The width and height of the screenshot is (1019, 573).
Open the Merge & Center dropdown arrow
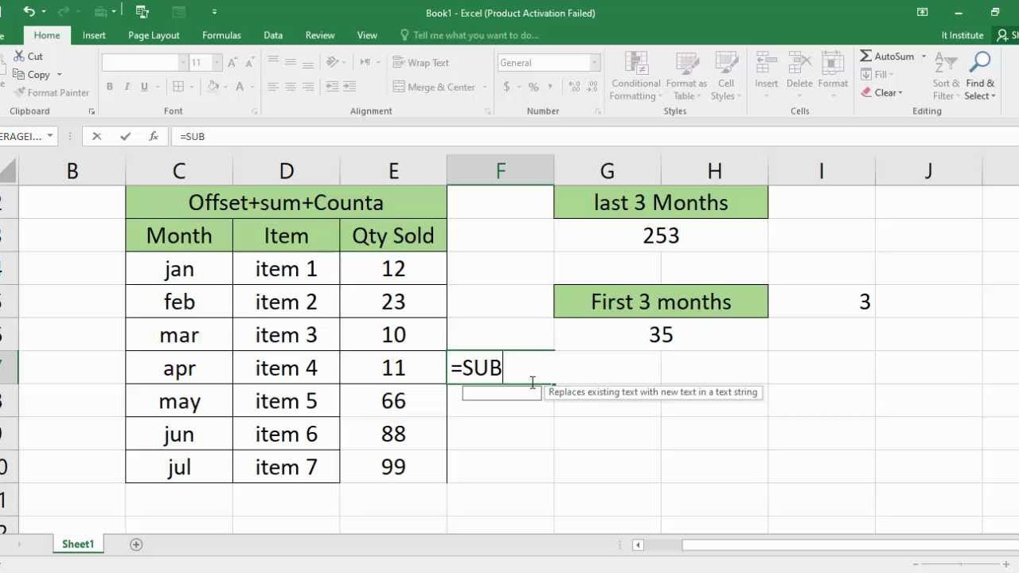(x=486, y=88)
